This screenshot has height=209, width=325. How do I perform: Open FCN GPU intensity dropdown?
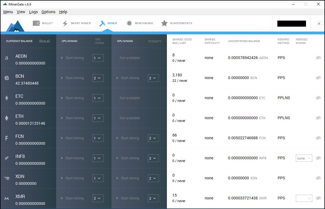coord(153,138)
